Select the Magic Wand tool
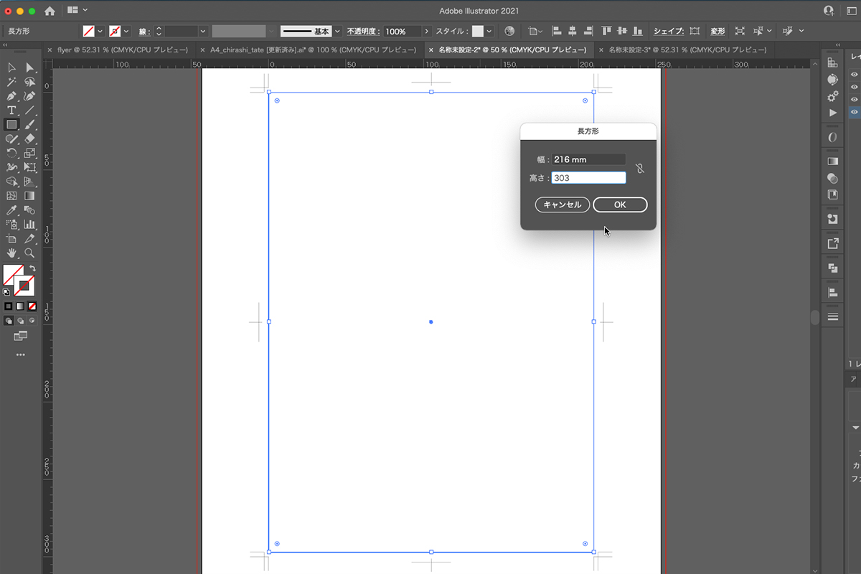861x574 pixels. click(x=11, y=82)
